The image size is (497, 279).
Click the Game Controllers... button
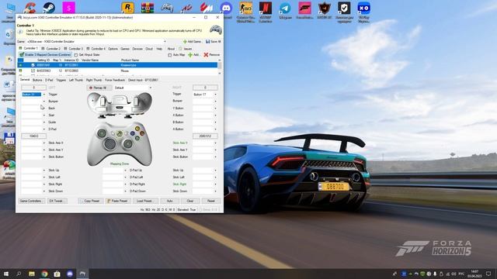coord(31,201)
